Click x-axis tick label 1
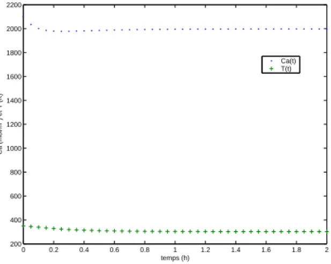The height and width of the screenshot is (264, 331). (175, 250)
